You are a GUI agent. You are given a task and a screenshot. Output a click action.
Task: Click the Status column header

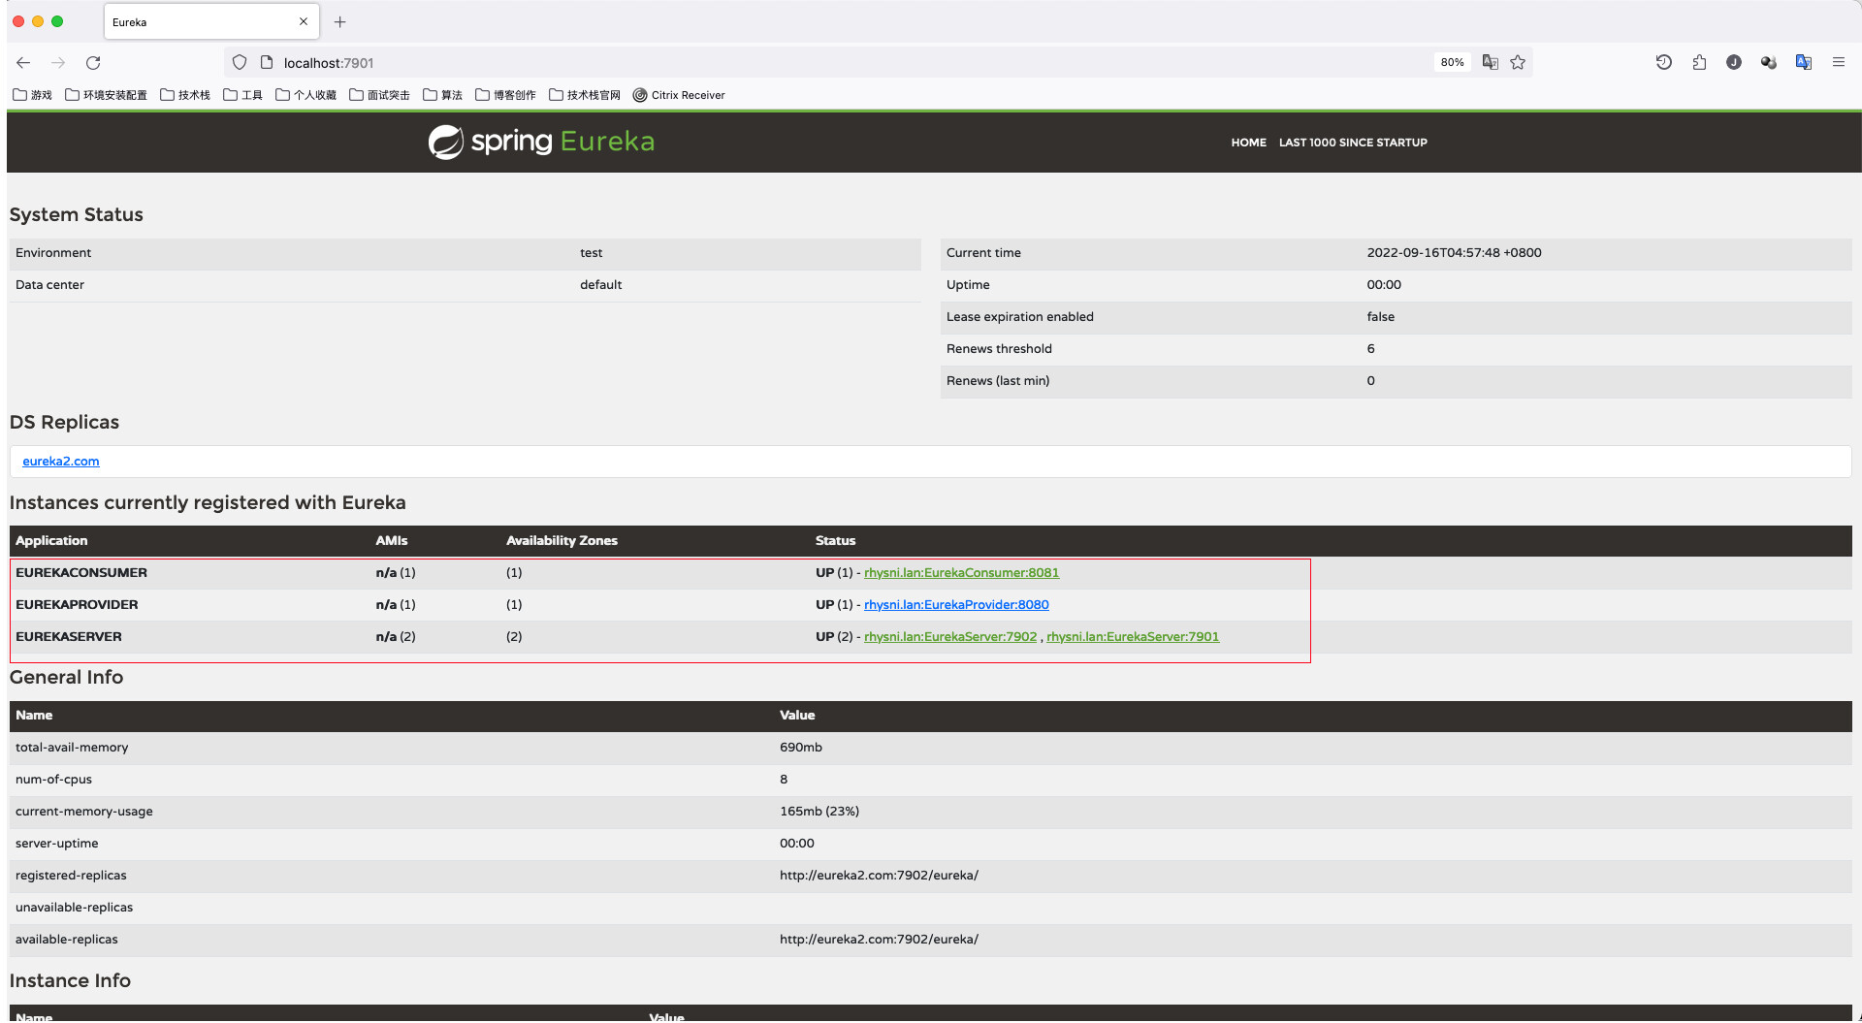[x=835, y=541]
